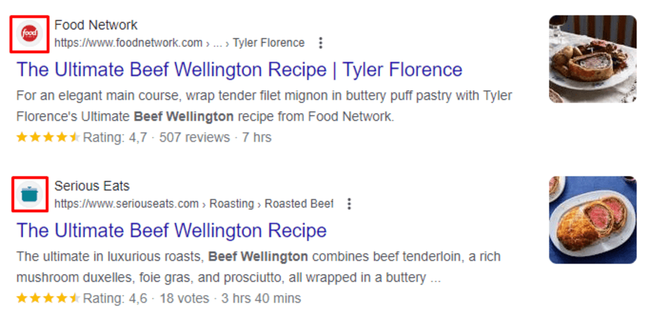Click the Serious Eats pot favicon
Screen dimensions: 650x320
[x=30, y=194]
